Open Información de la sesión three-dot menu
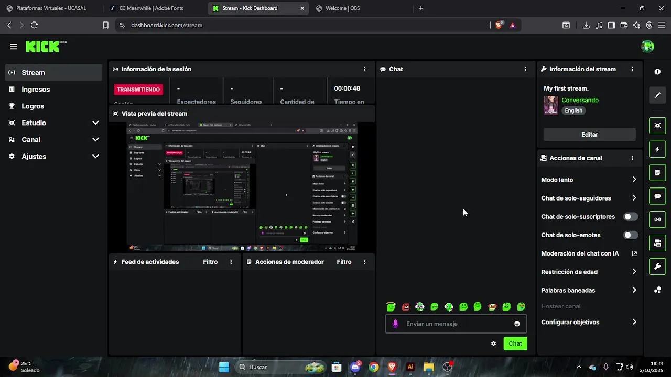Viewport: 671px width, 377px height. (x=365, y=69)
